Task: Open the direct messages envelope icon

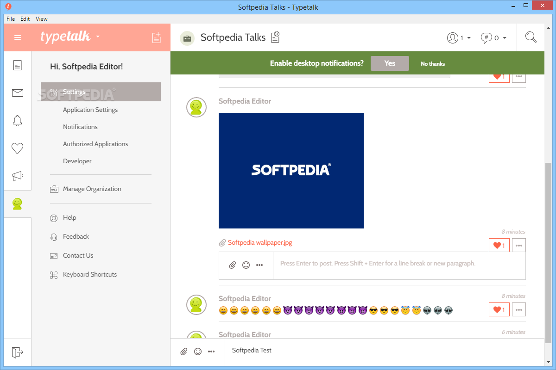Action: [x=18, y=93]
